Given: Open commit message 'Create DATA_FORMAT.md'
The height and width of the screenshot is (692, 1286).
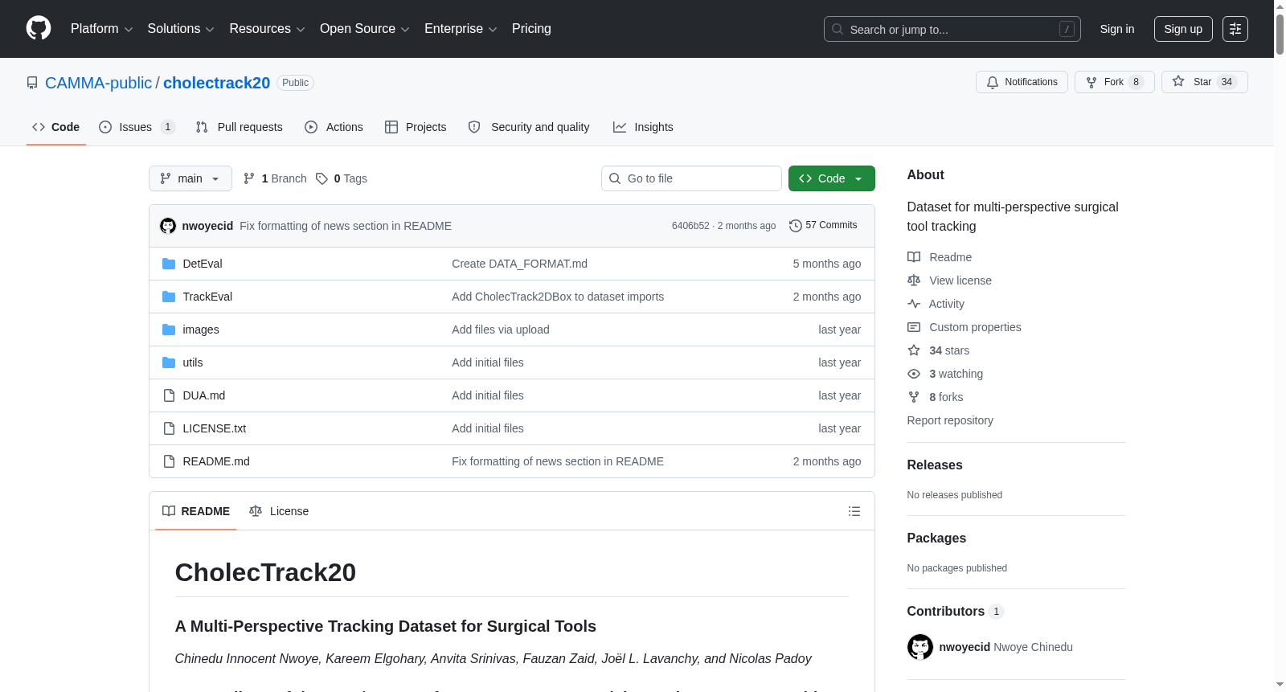Looking at the screenshot, I should pos(519,264).
